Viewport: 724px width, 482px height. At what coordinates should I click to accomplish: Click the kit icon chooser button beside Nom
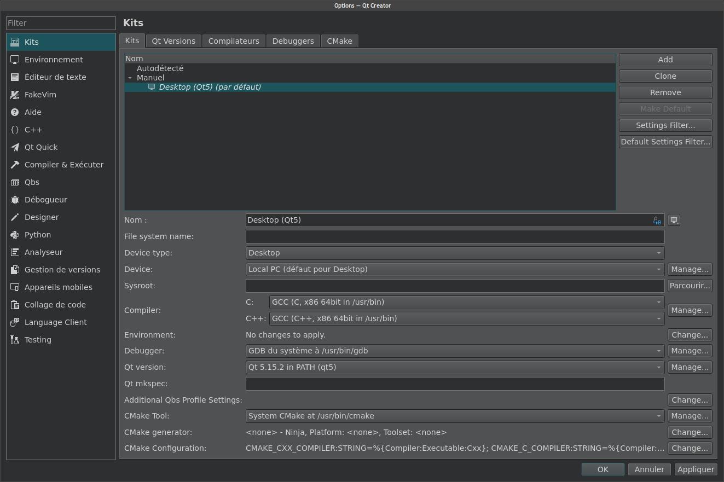tap(674, 220)
